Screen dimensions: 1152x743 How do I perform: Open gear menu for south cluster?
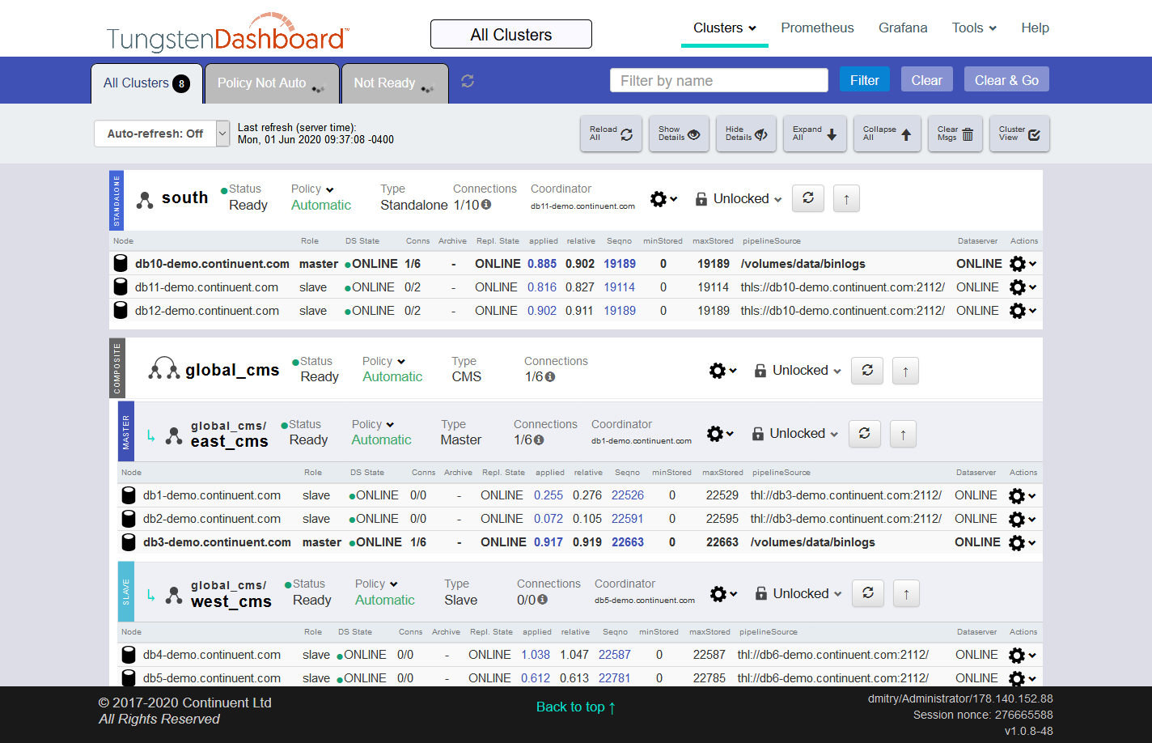(663, 199)
